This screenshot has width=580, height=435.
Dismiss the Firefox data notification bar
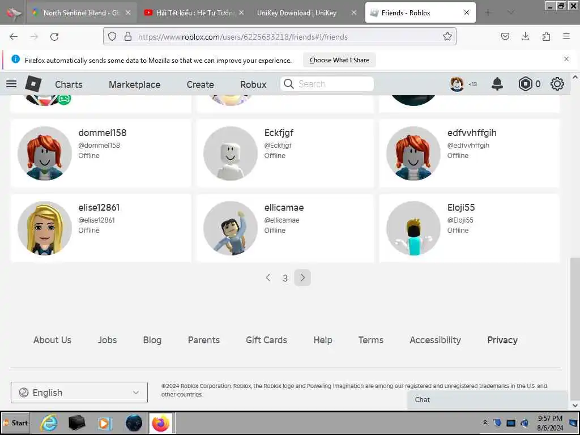coord(566,59)
